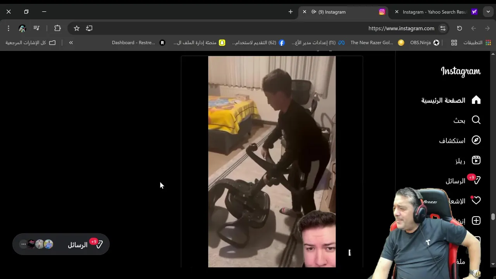Open a new tab with plus button
496x279 pixels.
[291, 12]
